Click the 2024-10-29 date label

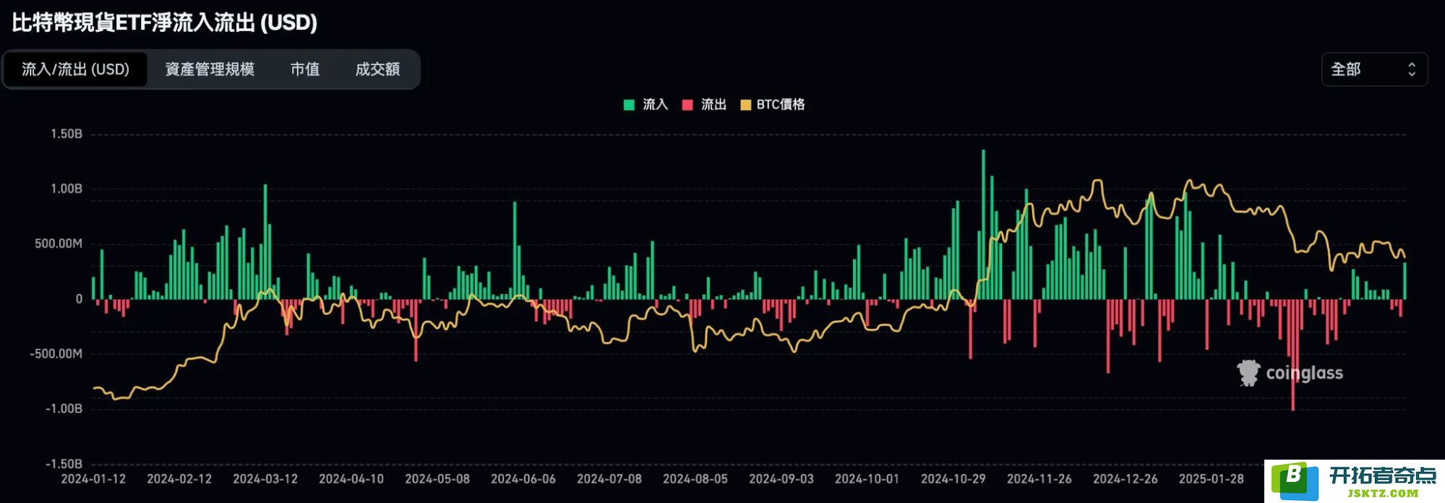tap(953, 478)
